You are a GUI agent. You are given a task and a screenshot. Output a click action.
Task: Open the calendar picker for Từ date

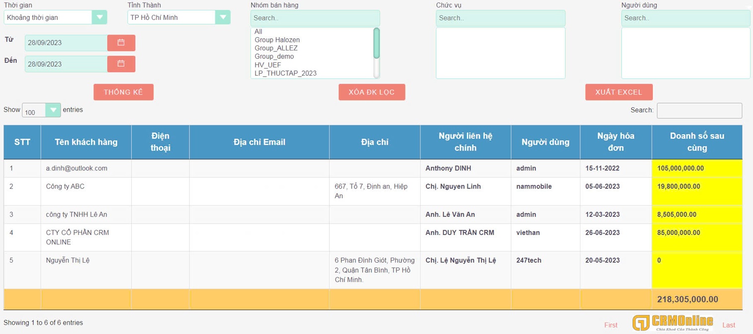click(121, 43)
